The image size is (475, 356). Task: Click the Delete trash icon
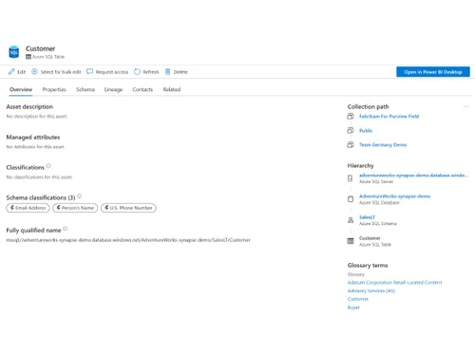168,72
